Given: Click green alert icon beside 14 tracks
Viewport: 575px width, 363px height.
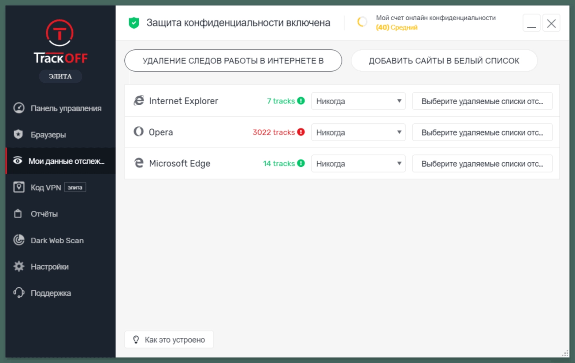Looking at the screenshot, I should coord(301,163).
